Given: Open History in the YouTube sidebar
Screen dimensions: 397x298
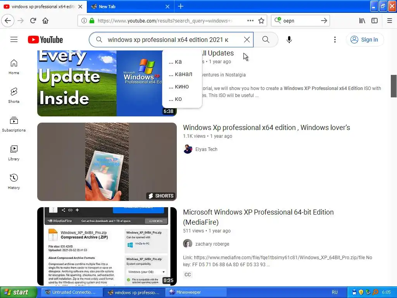Looking at the screenshot, I should tap(14, 182).
